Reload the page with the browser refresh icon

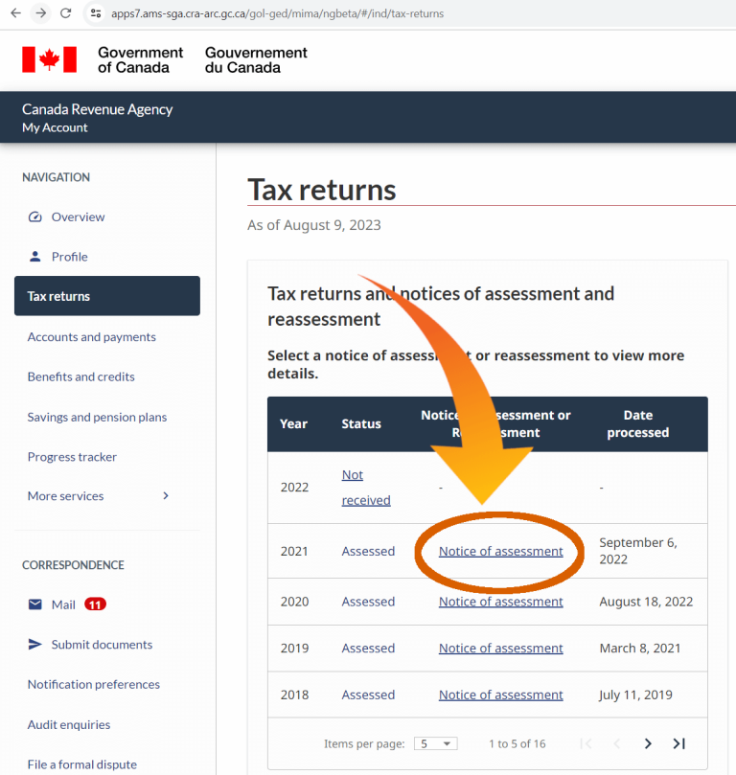tap(65, 13)
